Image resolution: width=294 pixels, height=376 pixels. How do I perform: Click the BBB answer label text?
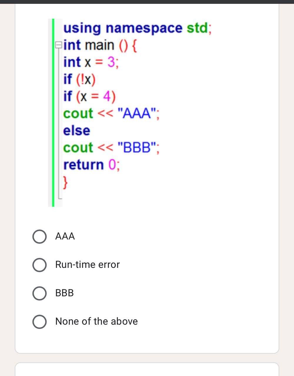[64, 293]
